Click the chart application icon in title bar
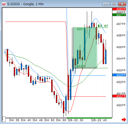 pos(4,4)
